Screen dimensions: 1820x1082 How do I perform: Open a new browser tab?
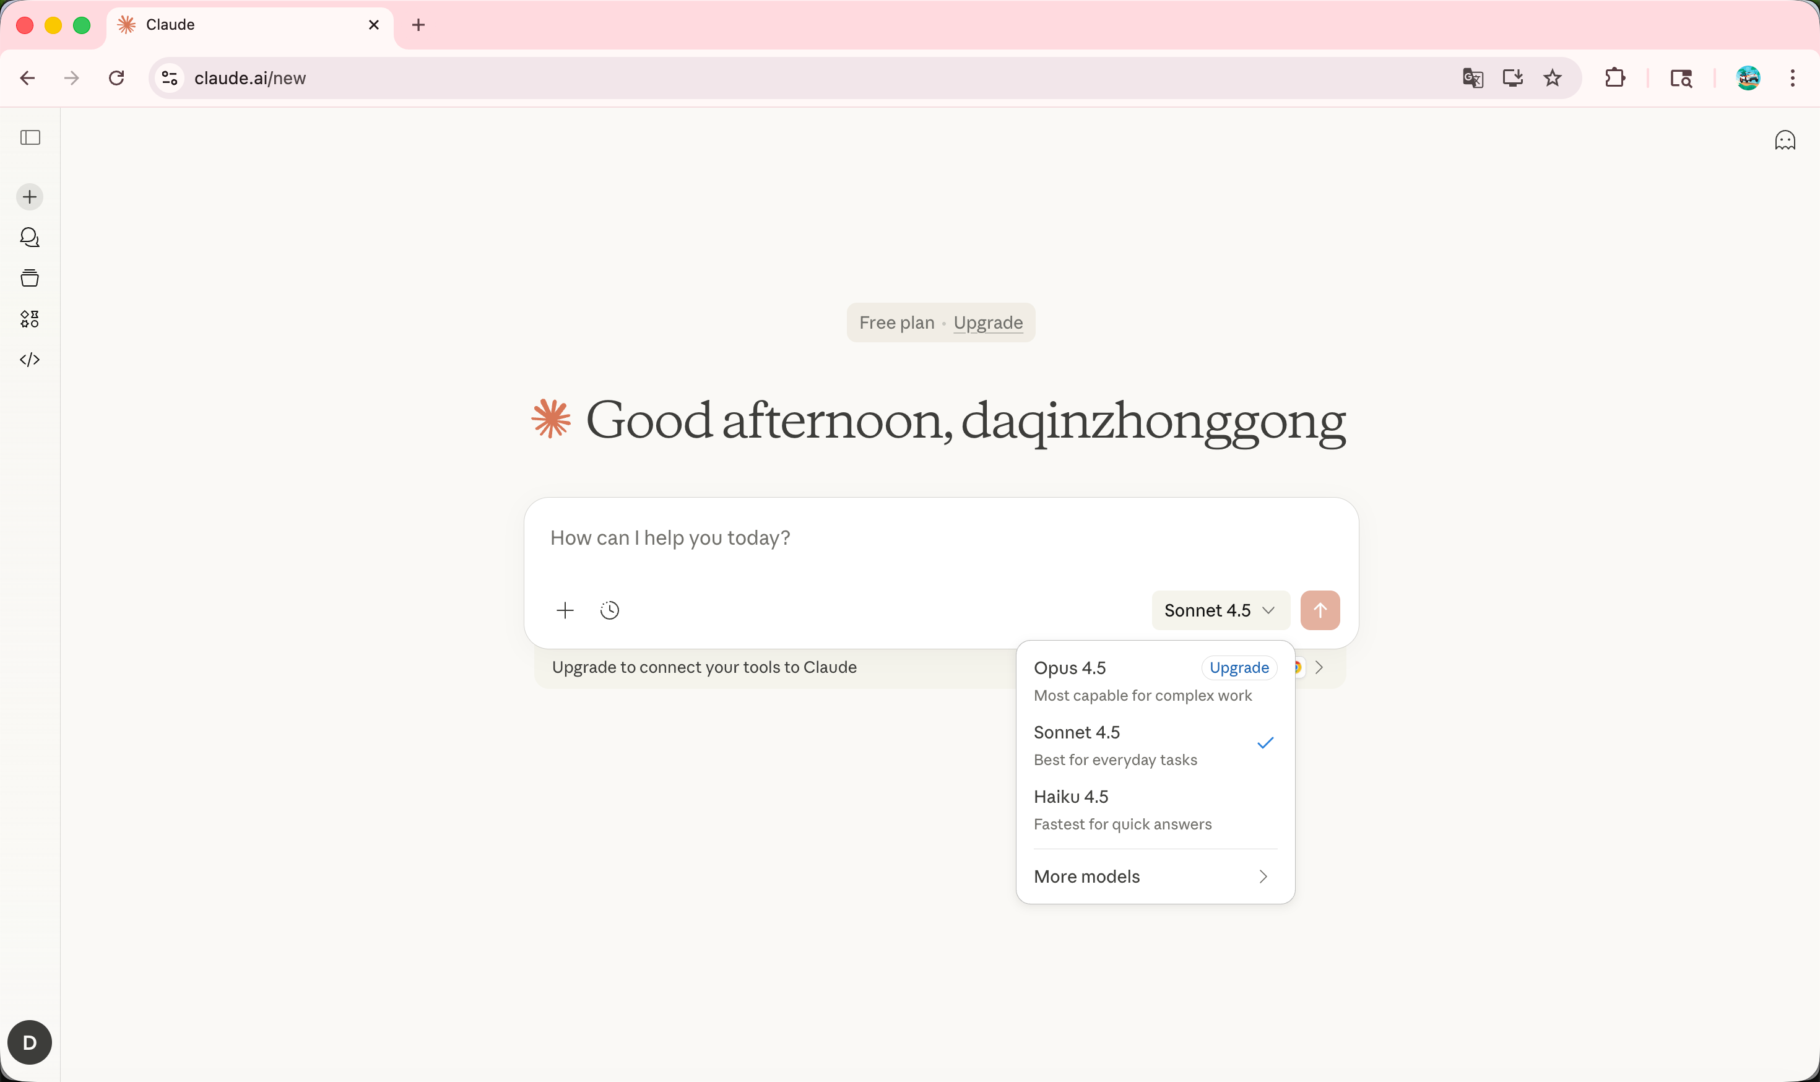point(418,25)
